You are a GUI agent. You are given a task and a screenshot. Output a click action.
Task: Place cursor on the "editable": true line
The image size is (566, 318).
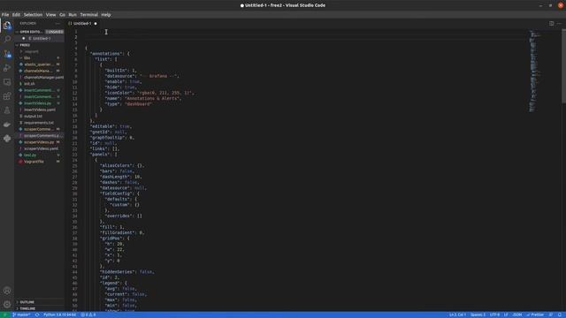(x=111, y=126)
